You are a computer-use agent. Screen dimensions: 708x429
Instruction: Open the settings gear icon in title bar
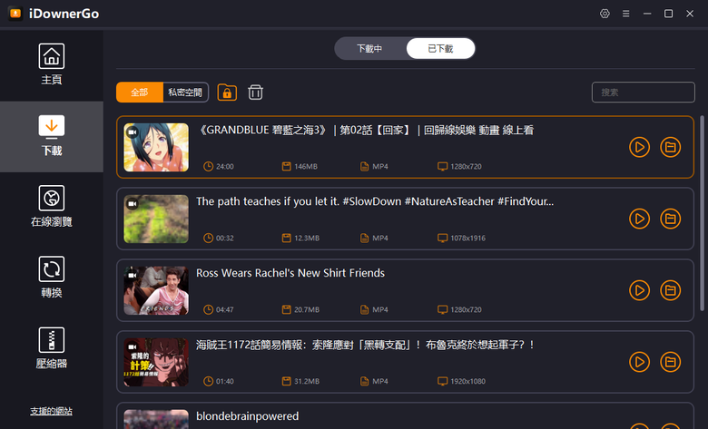[x=605, y=14]
